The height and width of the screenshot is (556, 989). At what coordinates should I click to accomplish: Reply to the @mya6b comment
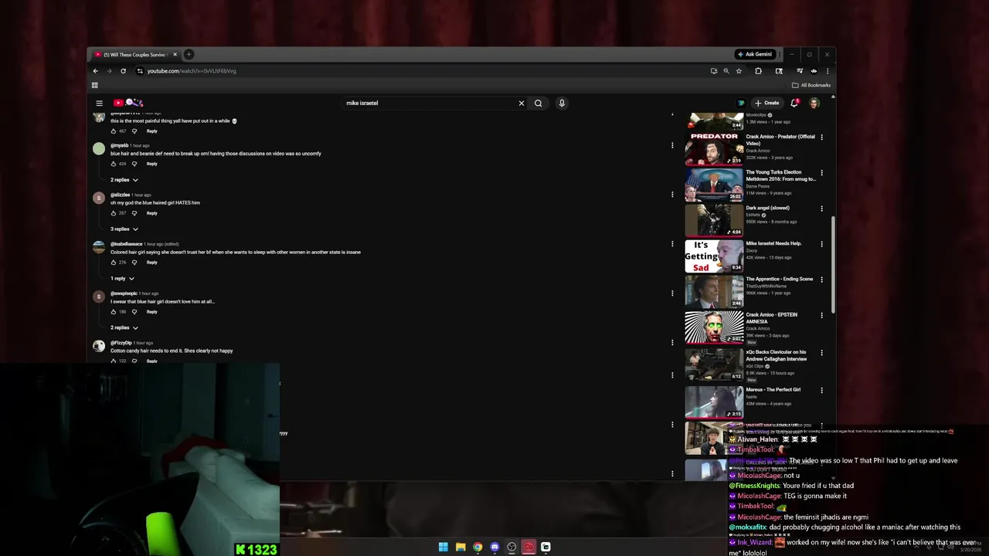click(152, 164)
